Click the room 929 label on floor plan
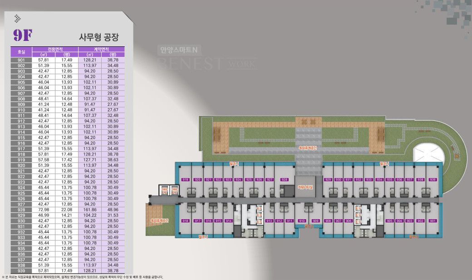This screenshot has width=472, height=280. pyautogui.click(x=328, y=180)
